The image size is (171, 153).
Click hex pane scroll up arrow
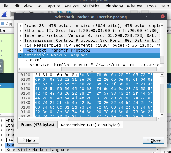[x=162, y=74]
